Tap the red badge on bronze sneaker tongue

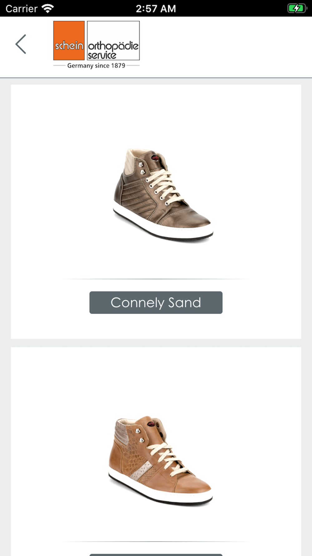pos(155,158)
